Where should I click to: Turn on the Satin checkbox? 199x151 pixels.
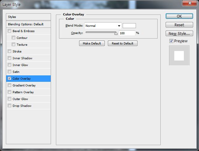coord(9,72)
